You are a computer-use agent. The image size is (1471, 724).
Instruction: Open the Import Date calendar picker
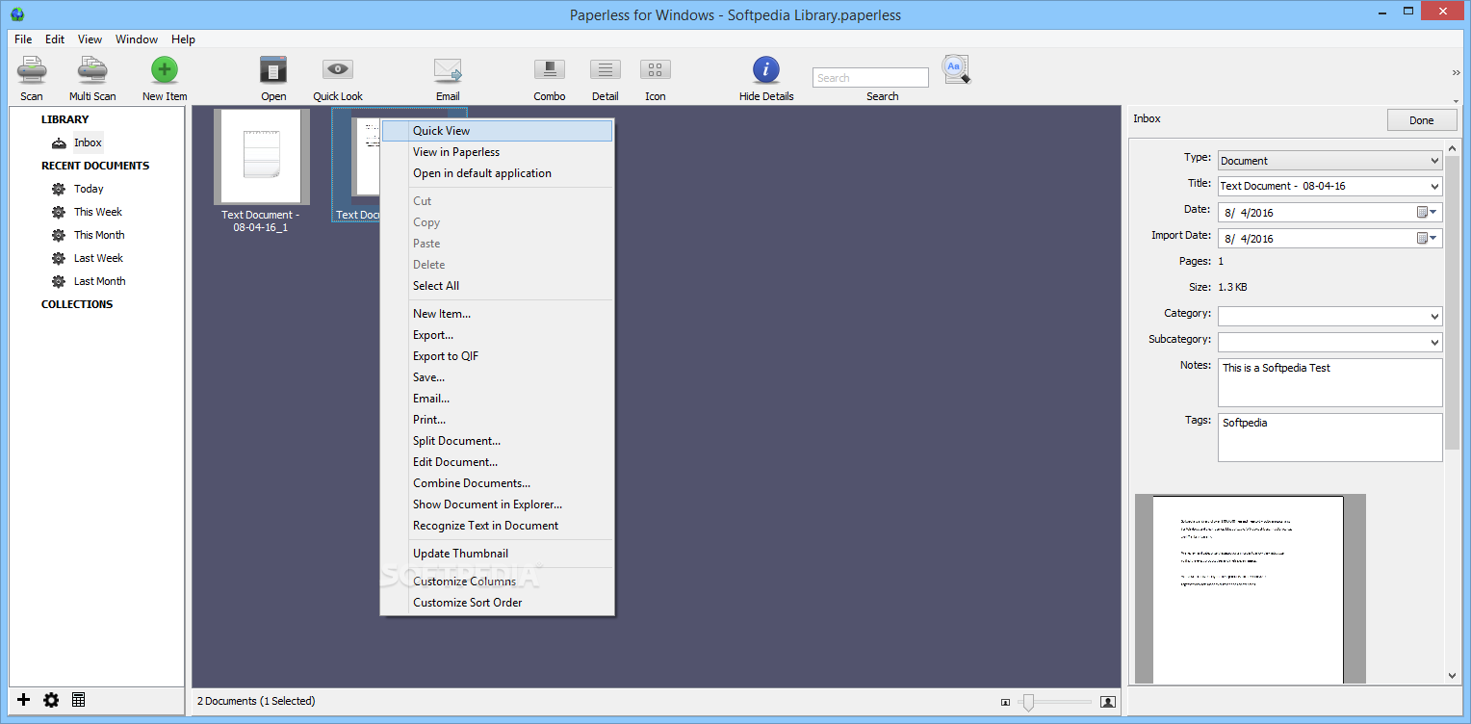(x=1427, y=238)
